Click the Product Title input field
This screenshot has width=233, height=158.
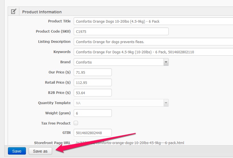click(x=153, y=21)
